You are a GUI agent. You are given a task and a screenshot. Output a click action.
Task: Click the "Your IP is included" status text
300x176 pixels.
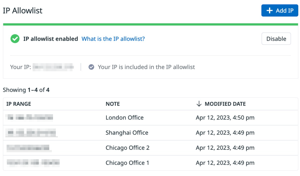coord(146,67)
